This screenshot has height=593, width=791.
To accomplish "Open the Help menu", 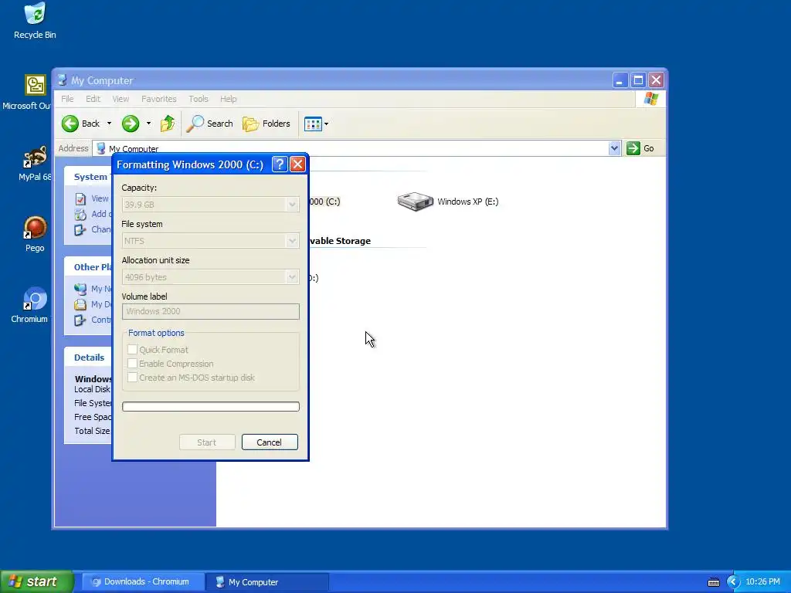I will [x=228, y=99].
